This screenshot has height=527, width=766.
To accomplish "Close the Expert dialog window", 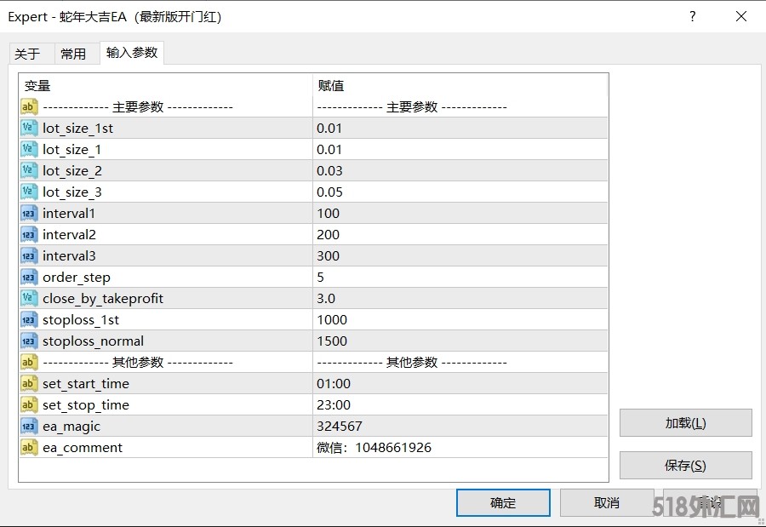I will point(741,17).
